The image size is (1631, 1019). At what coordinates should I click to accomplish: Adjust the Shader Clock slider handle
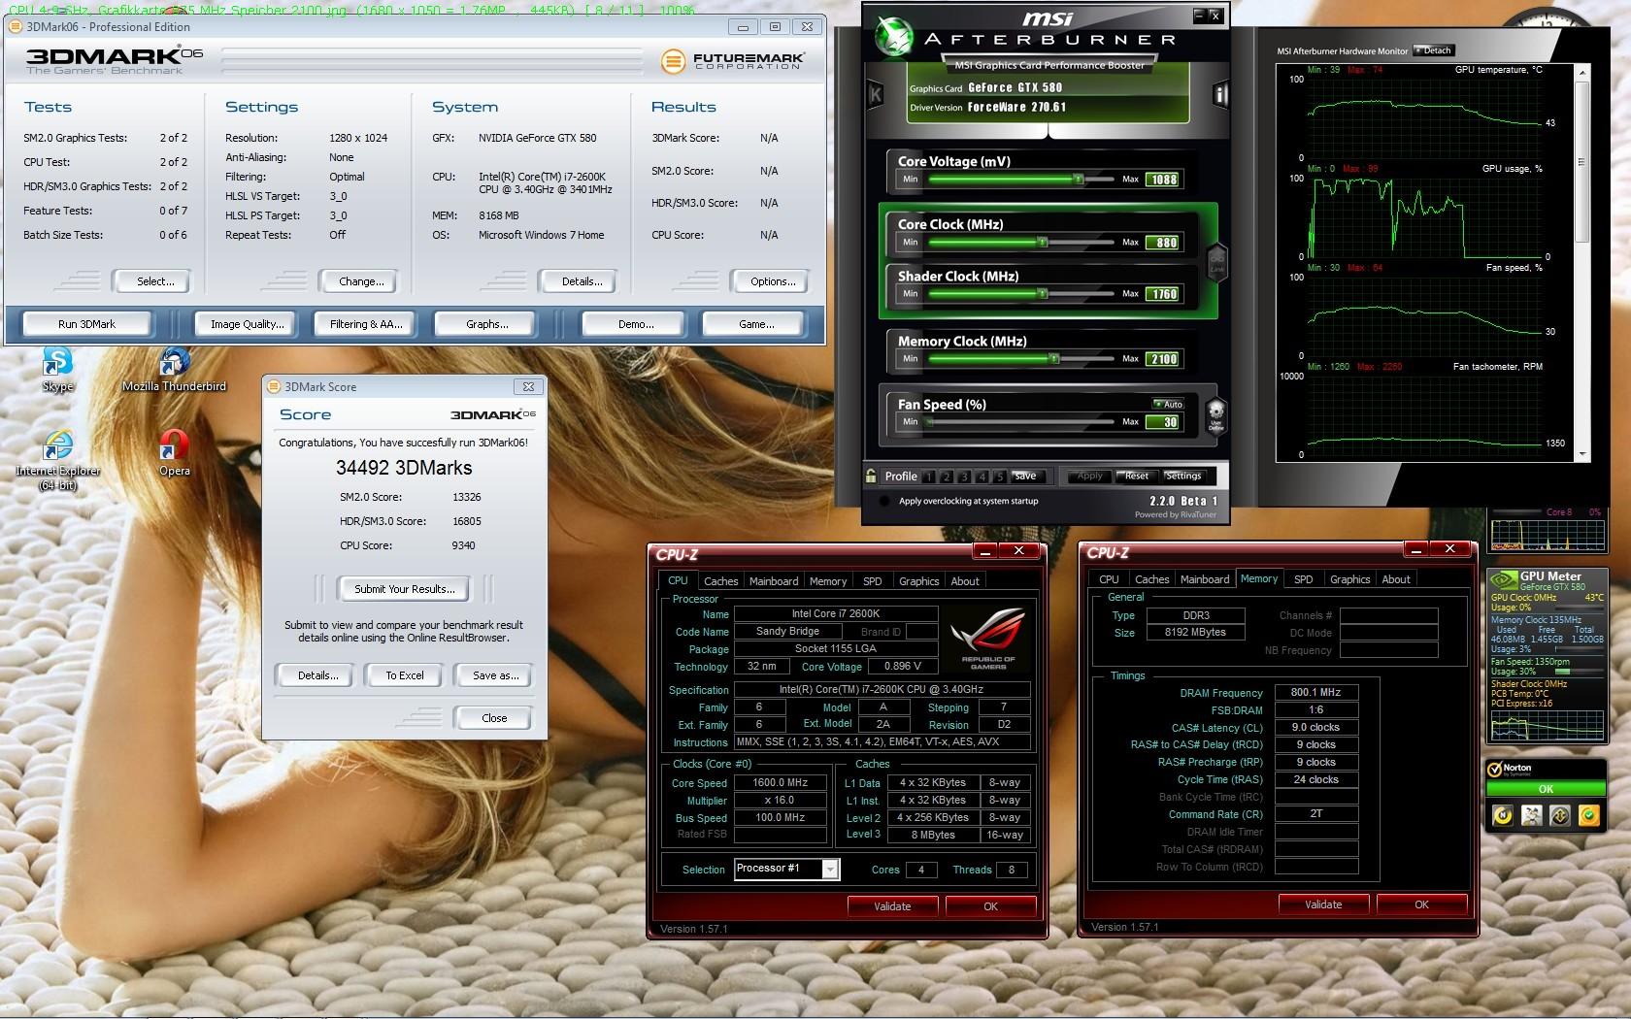1042,294
